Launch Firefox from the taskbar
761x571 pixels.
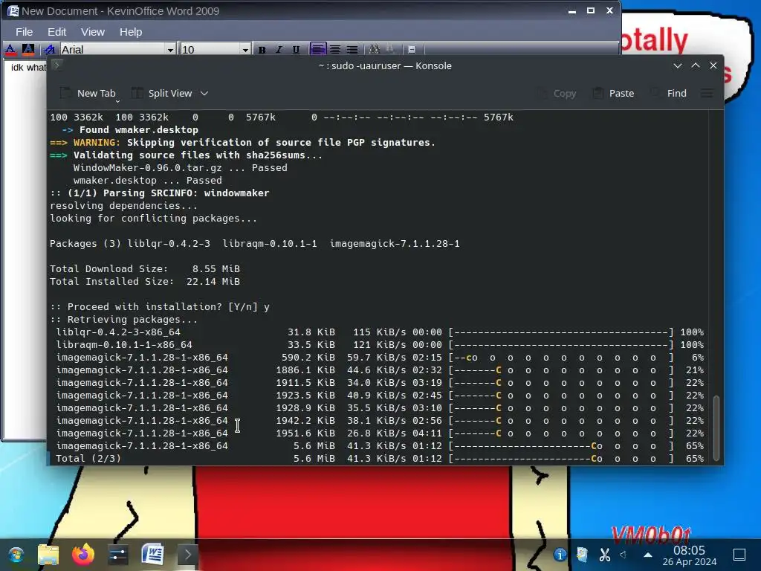83,555
